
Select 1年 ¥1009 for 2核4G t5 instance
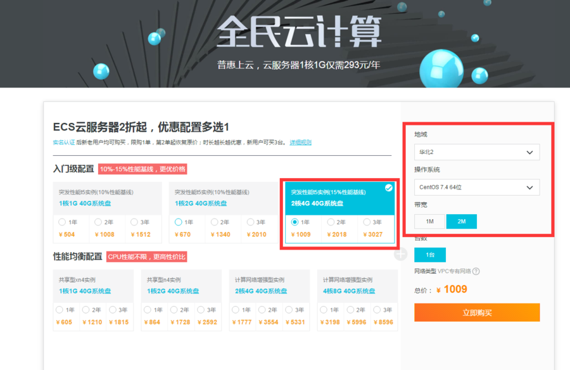294,222
